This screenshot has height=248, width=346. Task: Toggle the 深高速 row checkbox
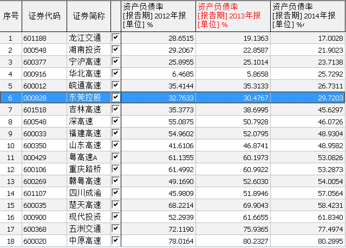116,121
